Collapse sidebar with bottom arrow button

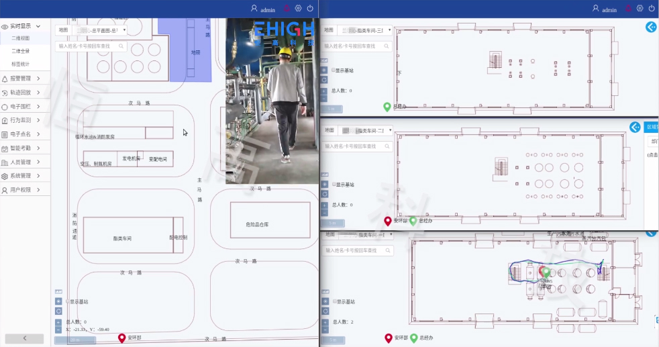tap(24, 338)
